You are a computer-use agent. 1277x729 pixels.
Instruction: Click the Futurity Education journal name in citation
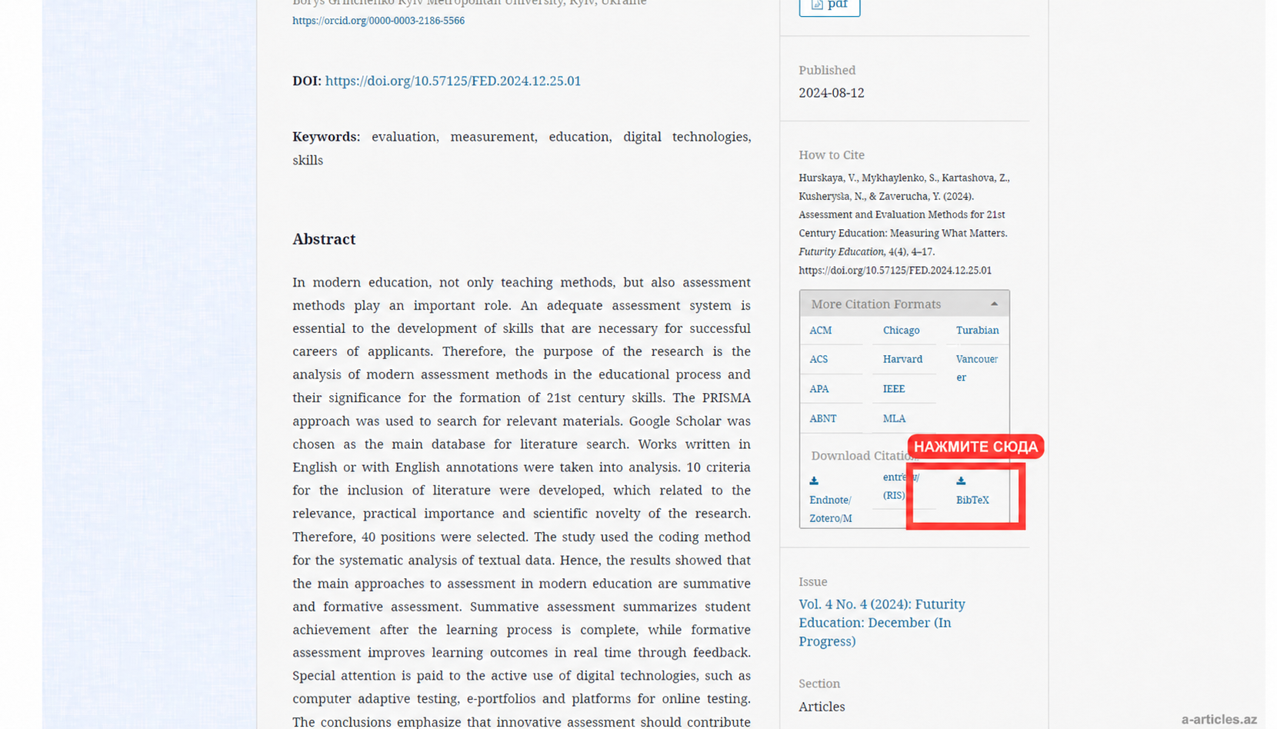click(841, 252)
